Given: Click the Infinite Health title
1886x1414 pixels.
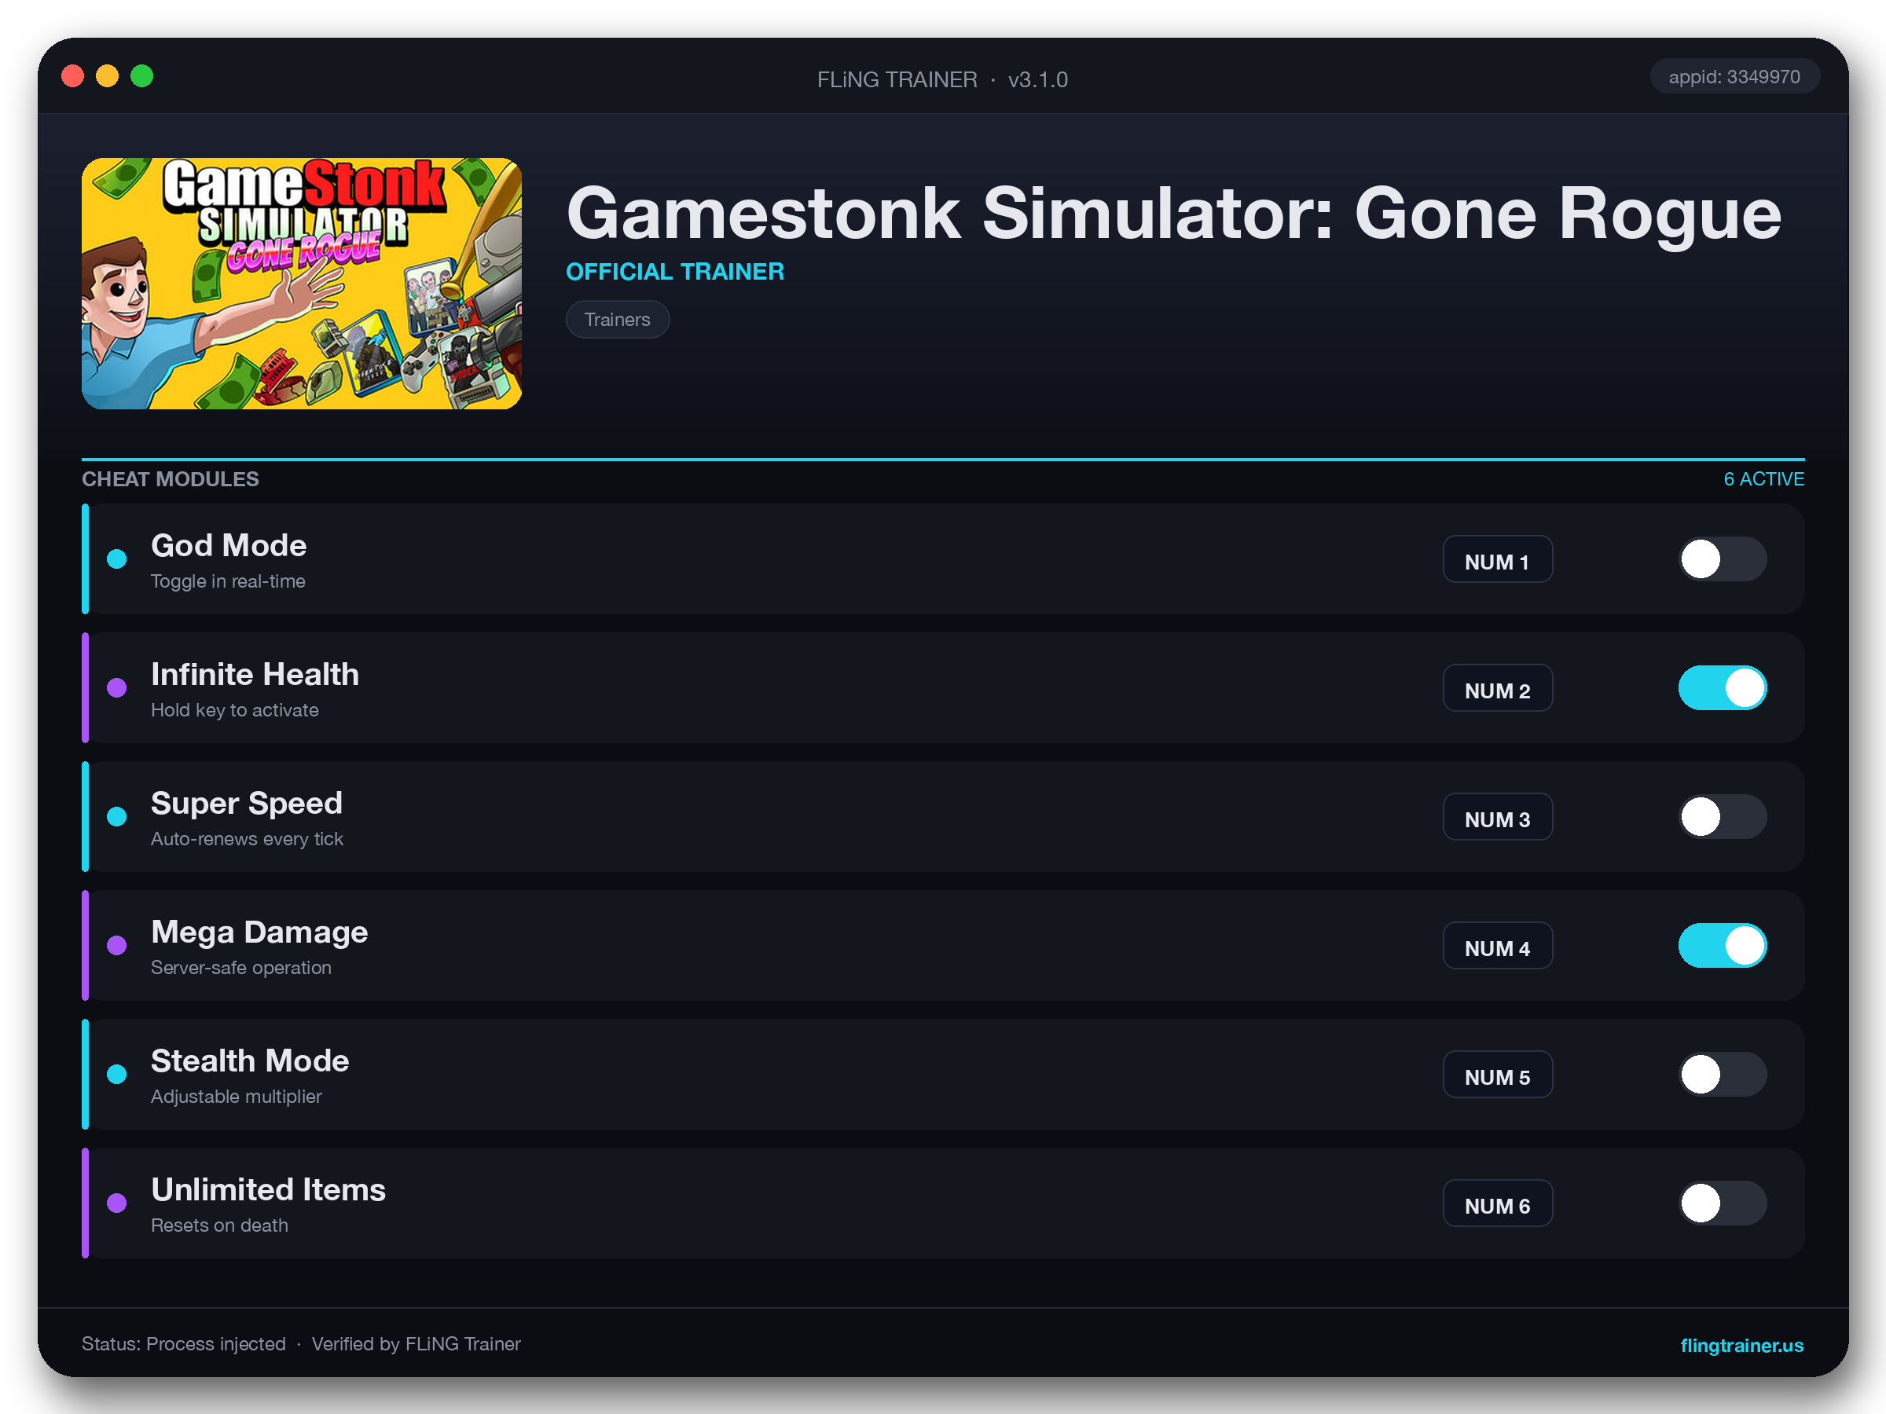Looking at the screenshot, I should coord(255,674).
